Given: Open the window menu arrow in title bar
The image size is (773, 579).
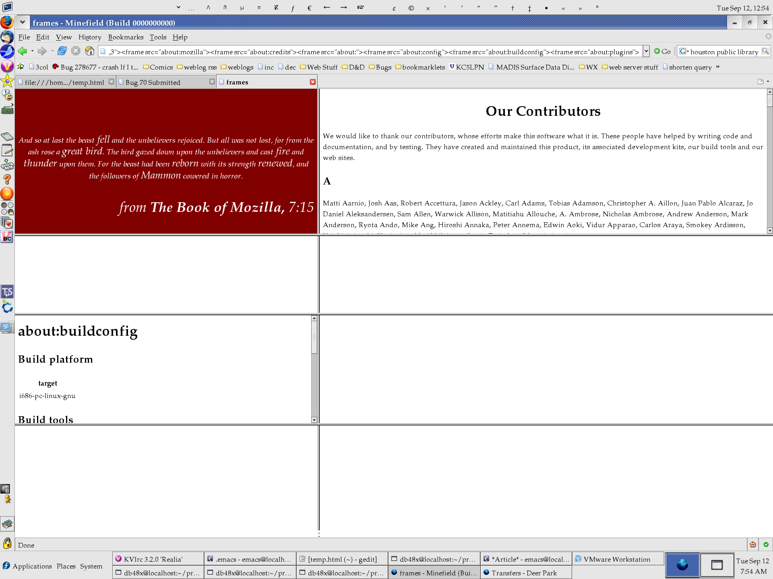Looking at the screenshot, I should tap(23, 23).
